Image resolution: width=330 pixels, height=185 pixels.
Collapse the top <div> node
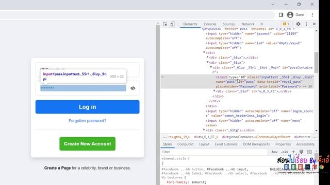coord(204,52)
